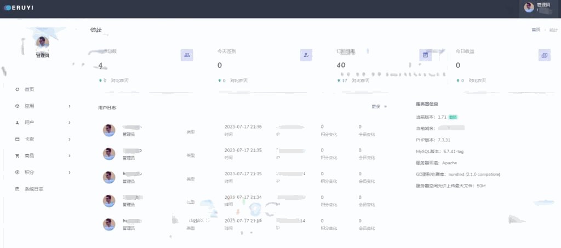This screenshot has height=248, width=561.
Task: Click the 统计 breadcrumb text
Action: (553, 30)
